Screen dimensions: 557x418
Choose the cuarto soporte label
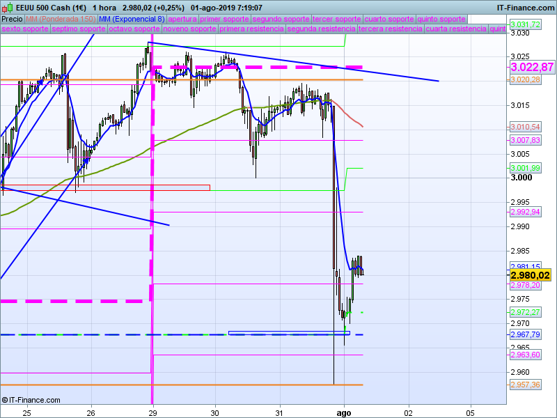389,20
